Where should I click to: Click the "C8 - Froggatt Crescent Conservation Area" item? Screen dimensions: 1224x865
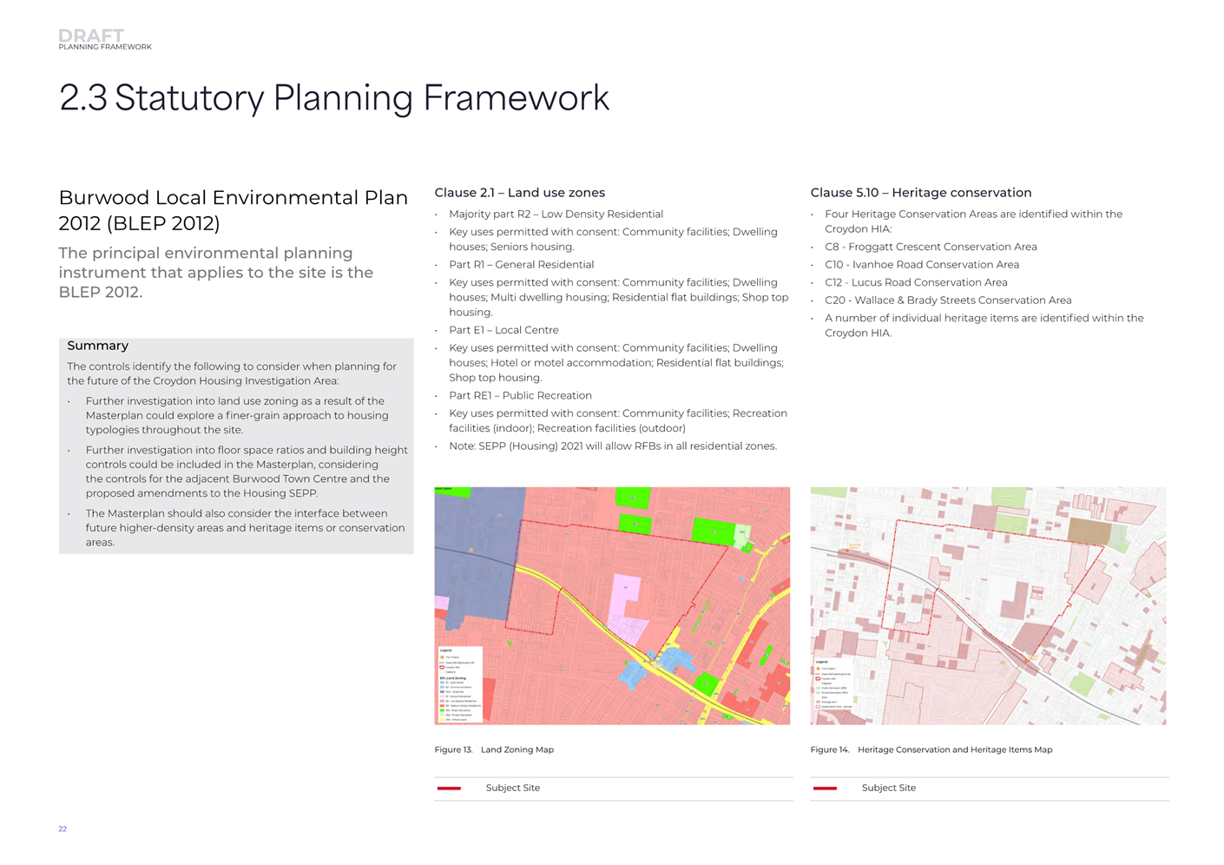coord(931,247)
